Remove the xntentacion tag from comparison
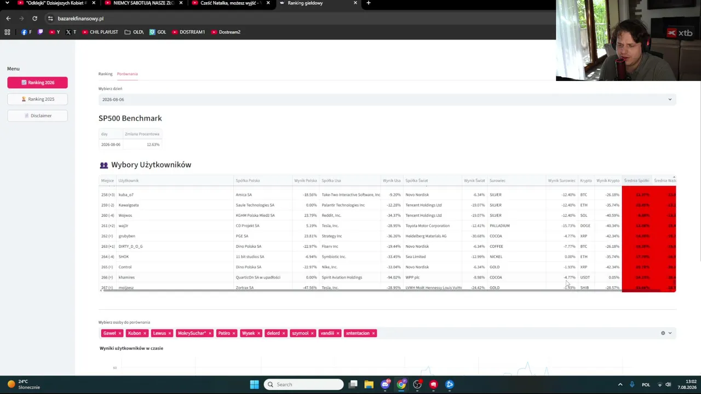 (374, 333)
